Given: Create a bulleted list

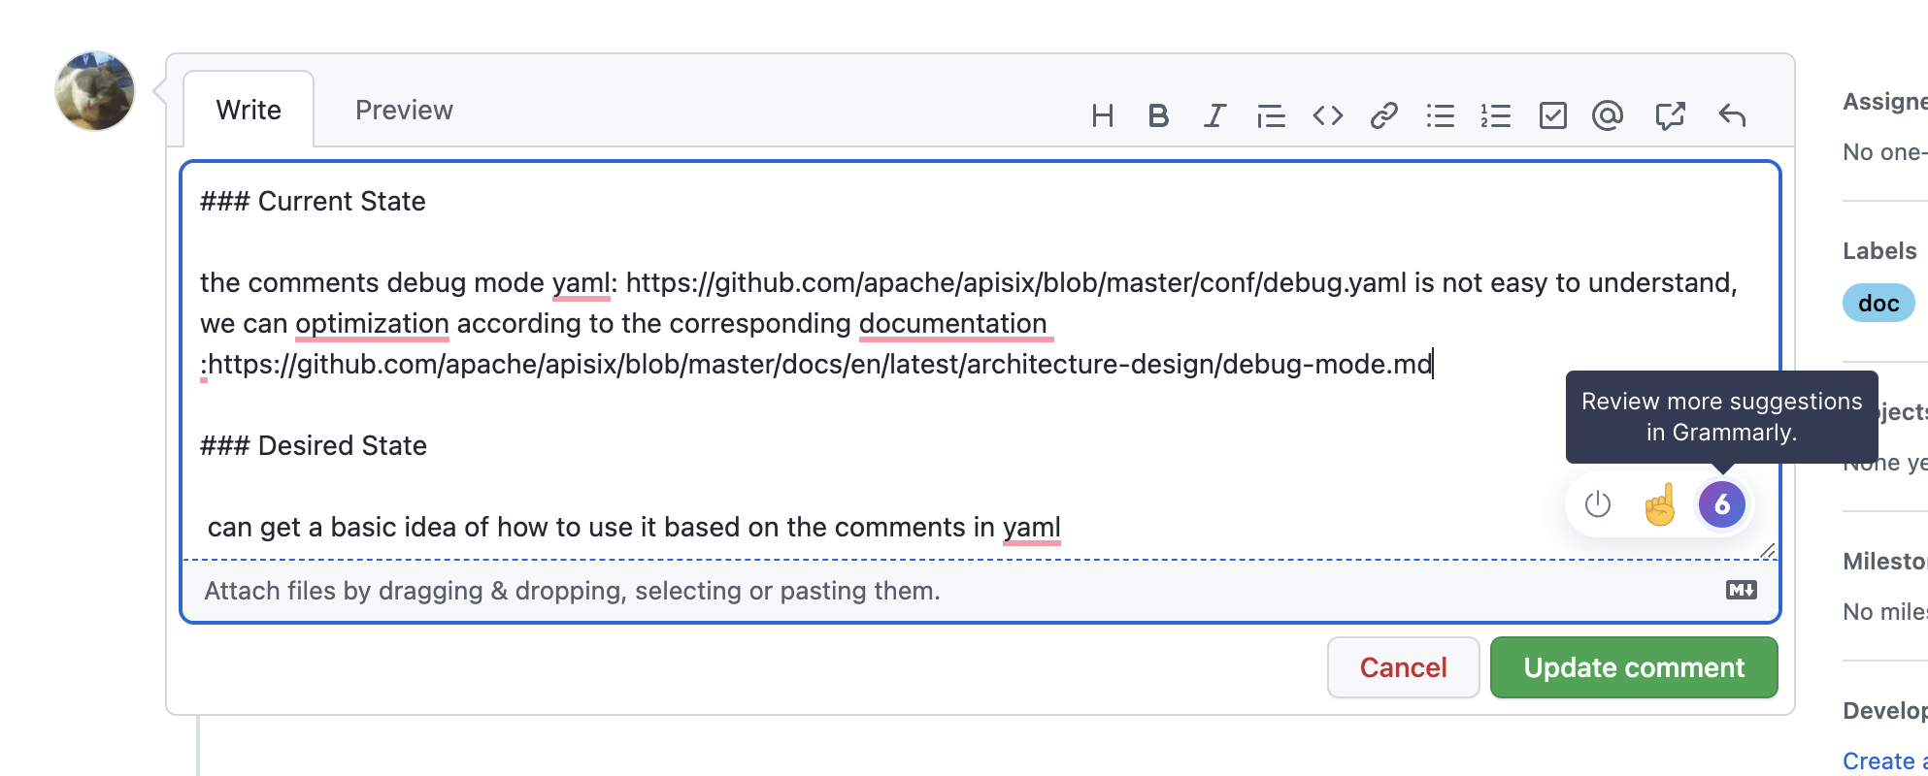Looking at the screenshot, I should [x=1441, y=115].
